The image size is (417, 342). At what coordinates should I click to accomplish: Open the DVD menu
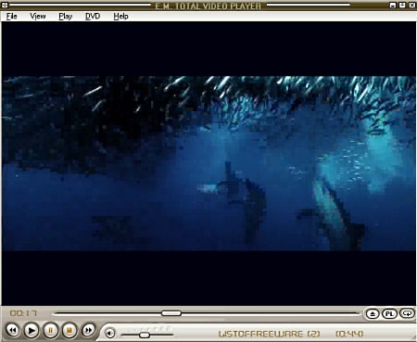(93, 16)
